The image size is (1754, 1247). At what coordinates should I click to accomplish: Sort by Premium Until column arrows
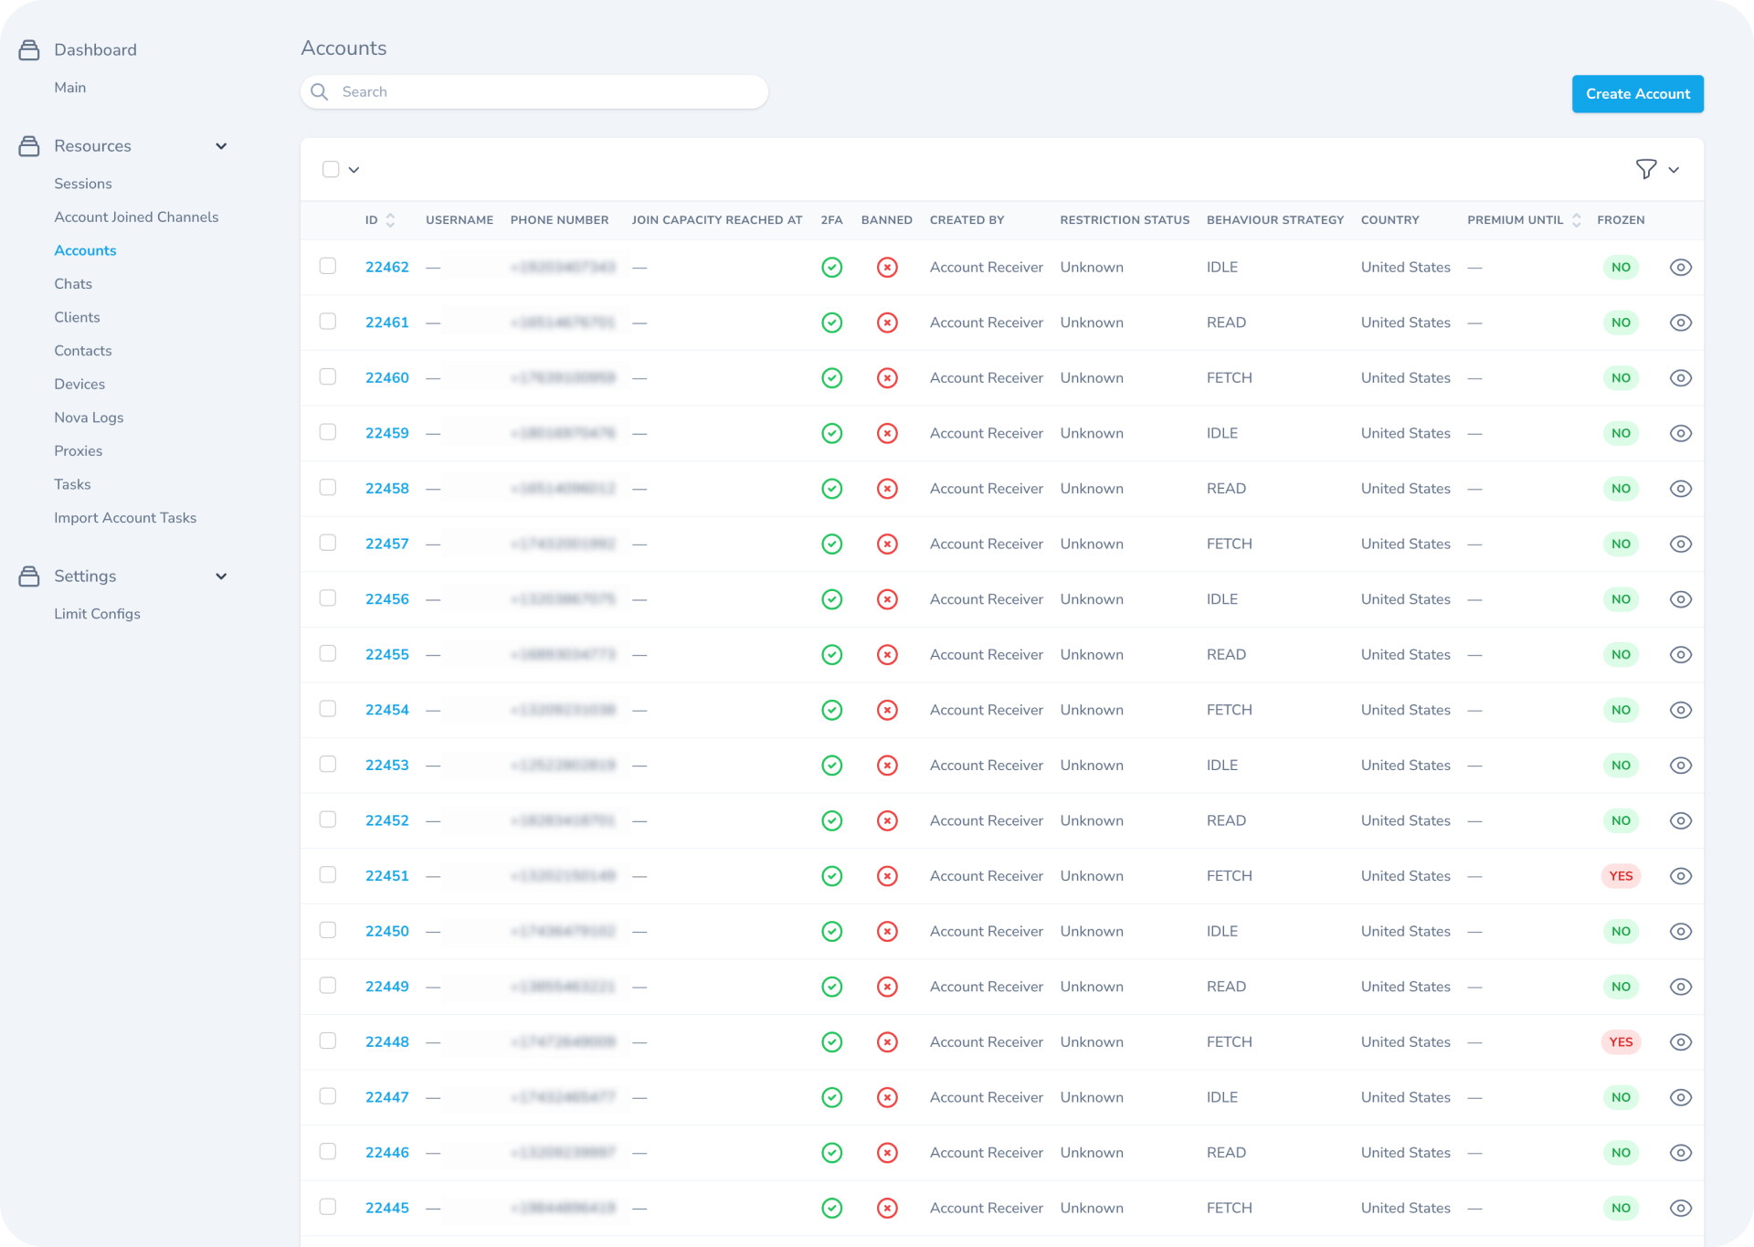coord(1577,220)
